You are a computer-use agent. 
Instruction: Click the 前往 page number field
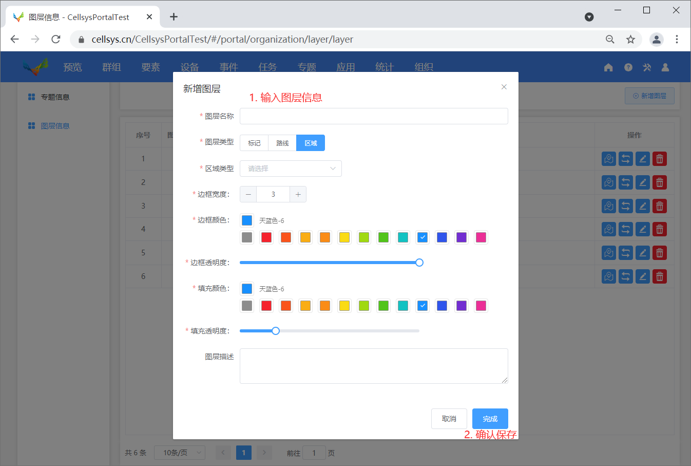[314, 453]
